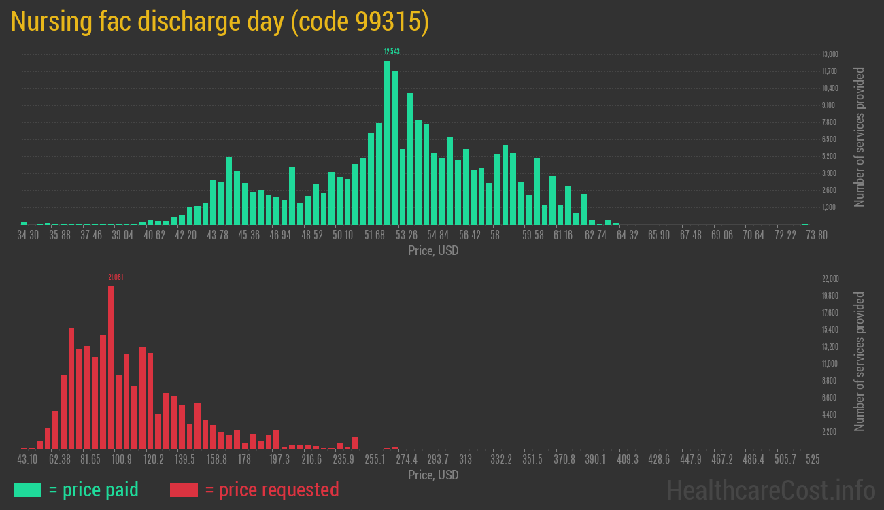Click the tallest red bar labeled 21,081
Image resolution: width=884 pixels, height=510 pixels.
click(x=111, y=367)
